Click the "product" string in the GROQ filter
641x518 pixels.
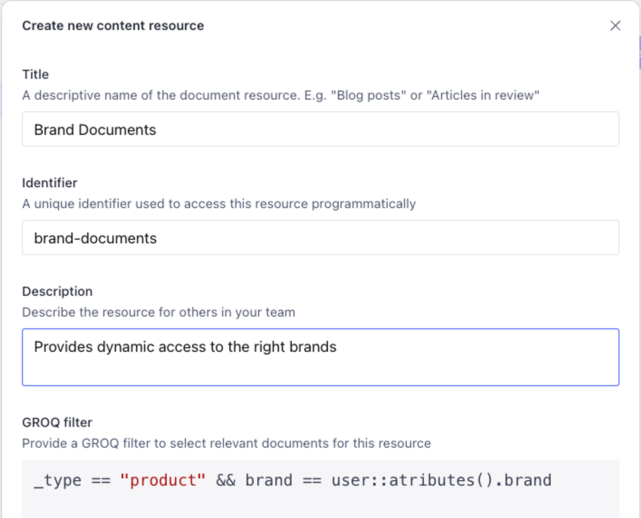[x=163, y=480]
